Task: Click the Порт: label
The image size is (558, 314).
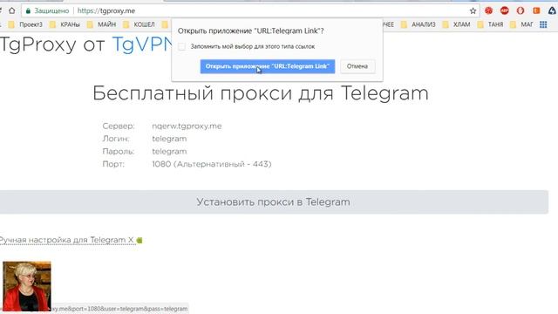Action: point(113,164)
